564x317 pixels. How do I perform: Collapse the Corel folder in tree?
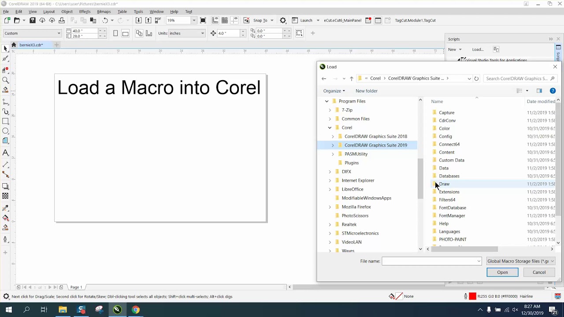pos(330,128)
